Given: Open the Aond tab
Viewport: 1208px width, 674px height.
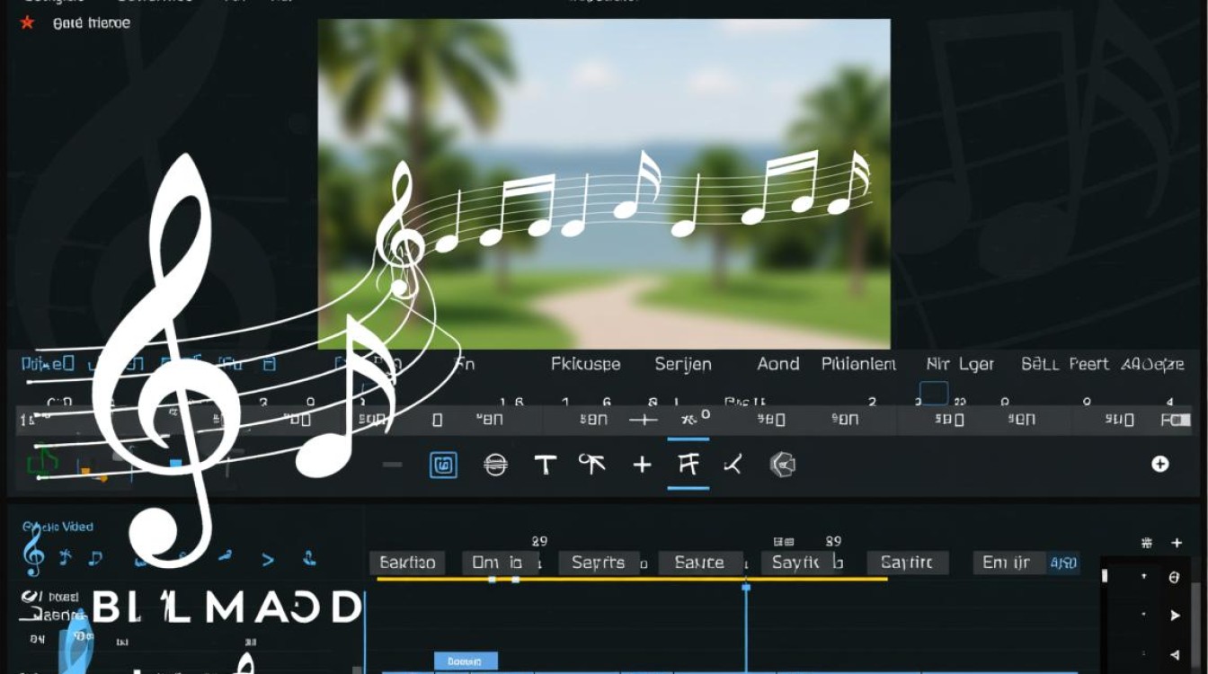Looking at the screenshot, I should click(778, 364).
